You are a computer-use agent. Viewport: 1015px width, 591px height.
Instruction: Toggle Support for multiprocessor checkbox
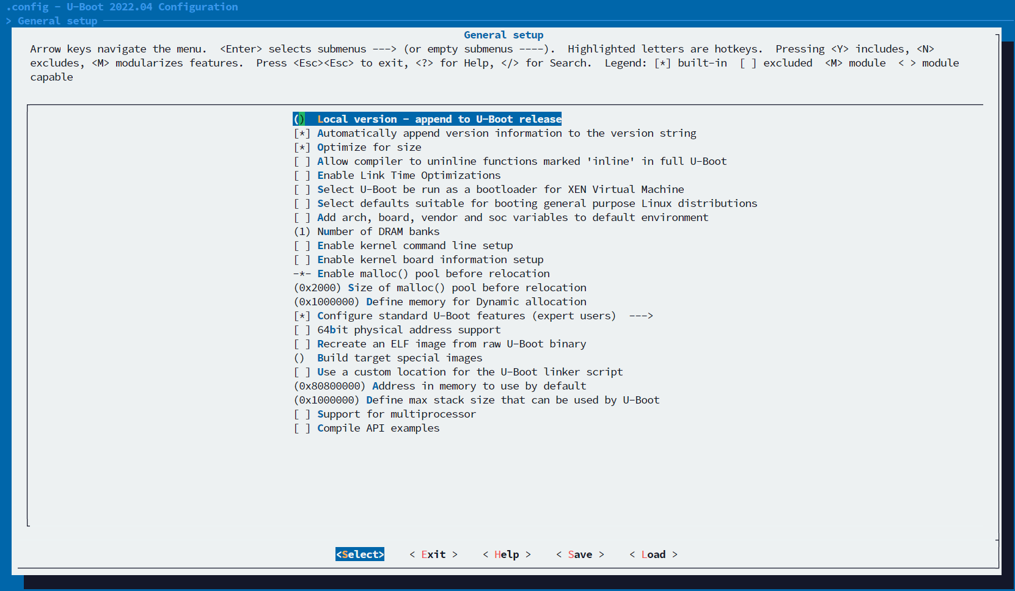(385, 414)
